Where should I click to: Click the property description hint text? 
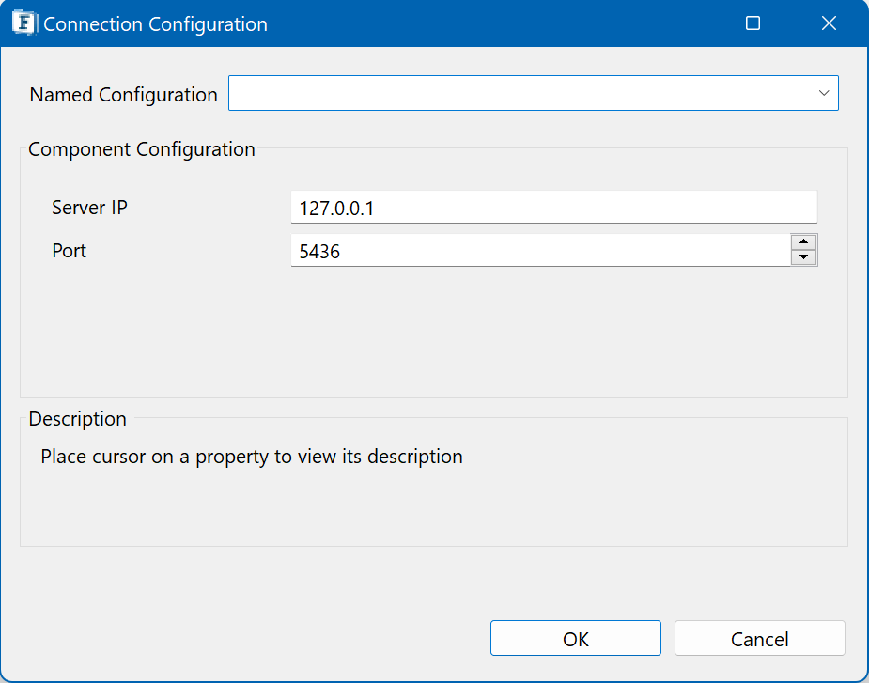tap(252, 458)
